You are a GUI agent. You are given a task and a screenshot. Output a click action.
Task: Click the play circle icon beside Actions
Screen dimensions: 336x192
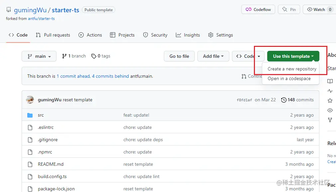tap(81, 35)
